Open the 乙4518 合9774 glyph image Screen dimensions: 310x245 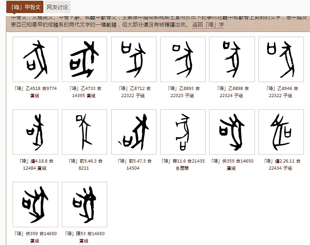(x=35, y=59)
